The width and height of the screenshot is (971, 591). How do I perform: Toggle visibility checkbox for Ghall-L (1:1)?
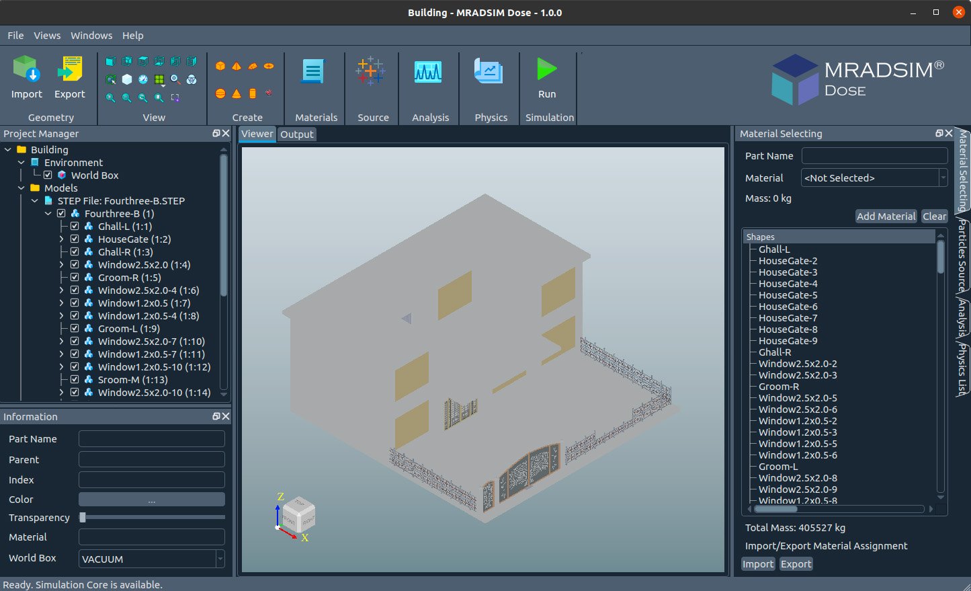pyautogui.click(x=75, y=227)
